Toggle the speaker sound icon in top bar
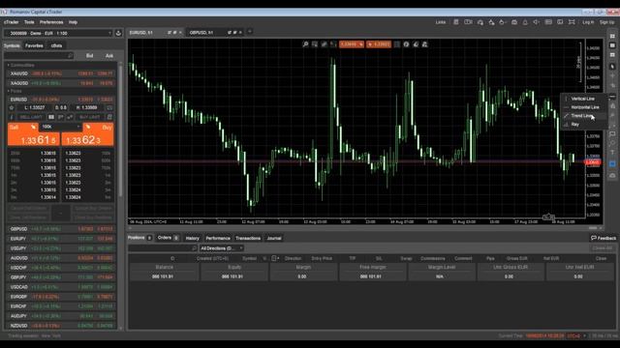 [x=536, y=22]
